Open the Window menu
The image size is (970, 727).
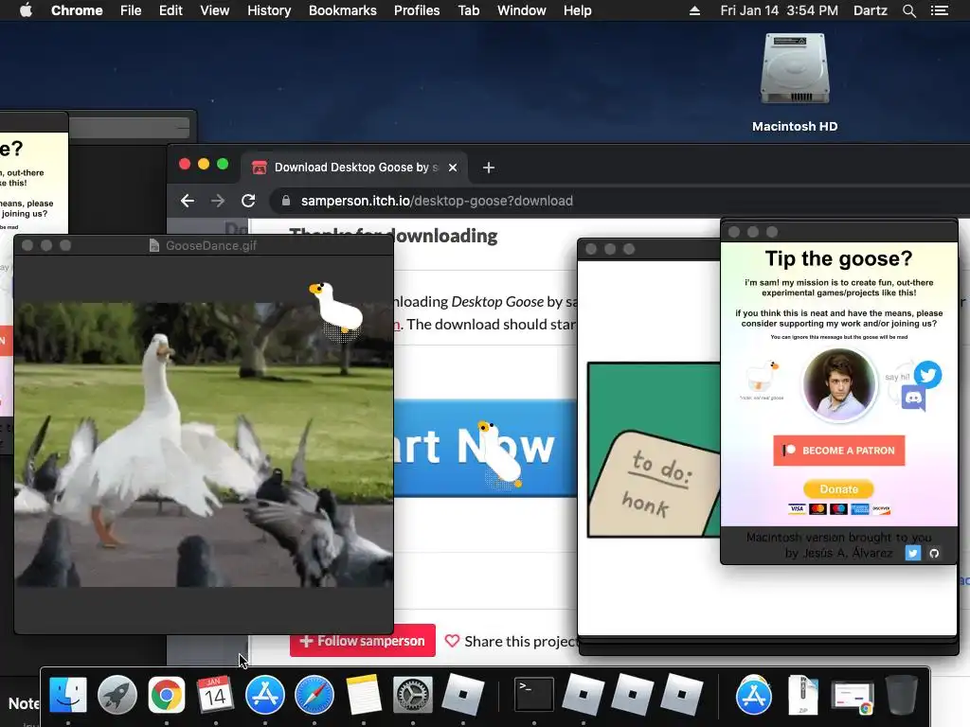pos(522,10)
